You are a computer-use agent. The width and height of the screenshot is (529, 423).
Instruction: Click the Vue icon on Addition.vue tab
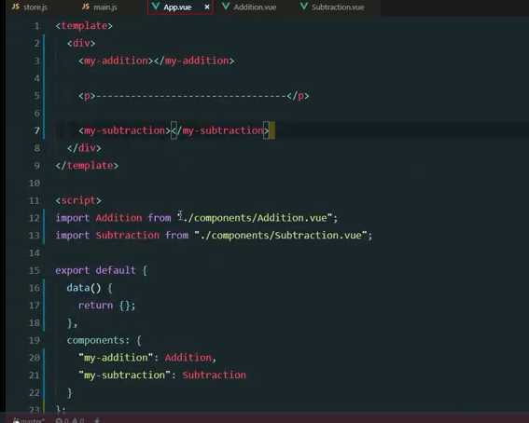pyautogui.click(x=226, y=7)
